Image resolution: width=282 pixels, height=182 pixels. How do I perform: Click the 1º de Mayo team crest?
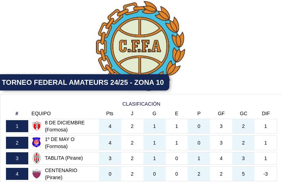(x=36, y=143)
